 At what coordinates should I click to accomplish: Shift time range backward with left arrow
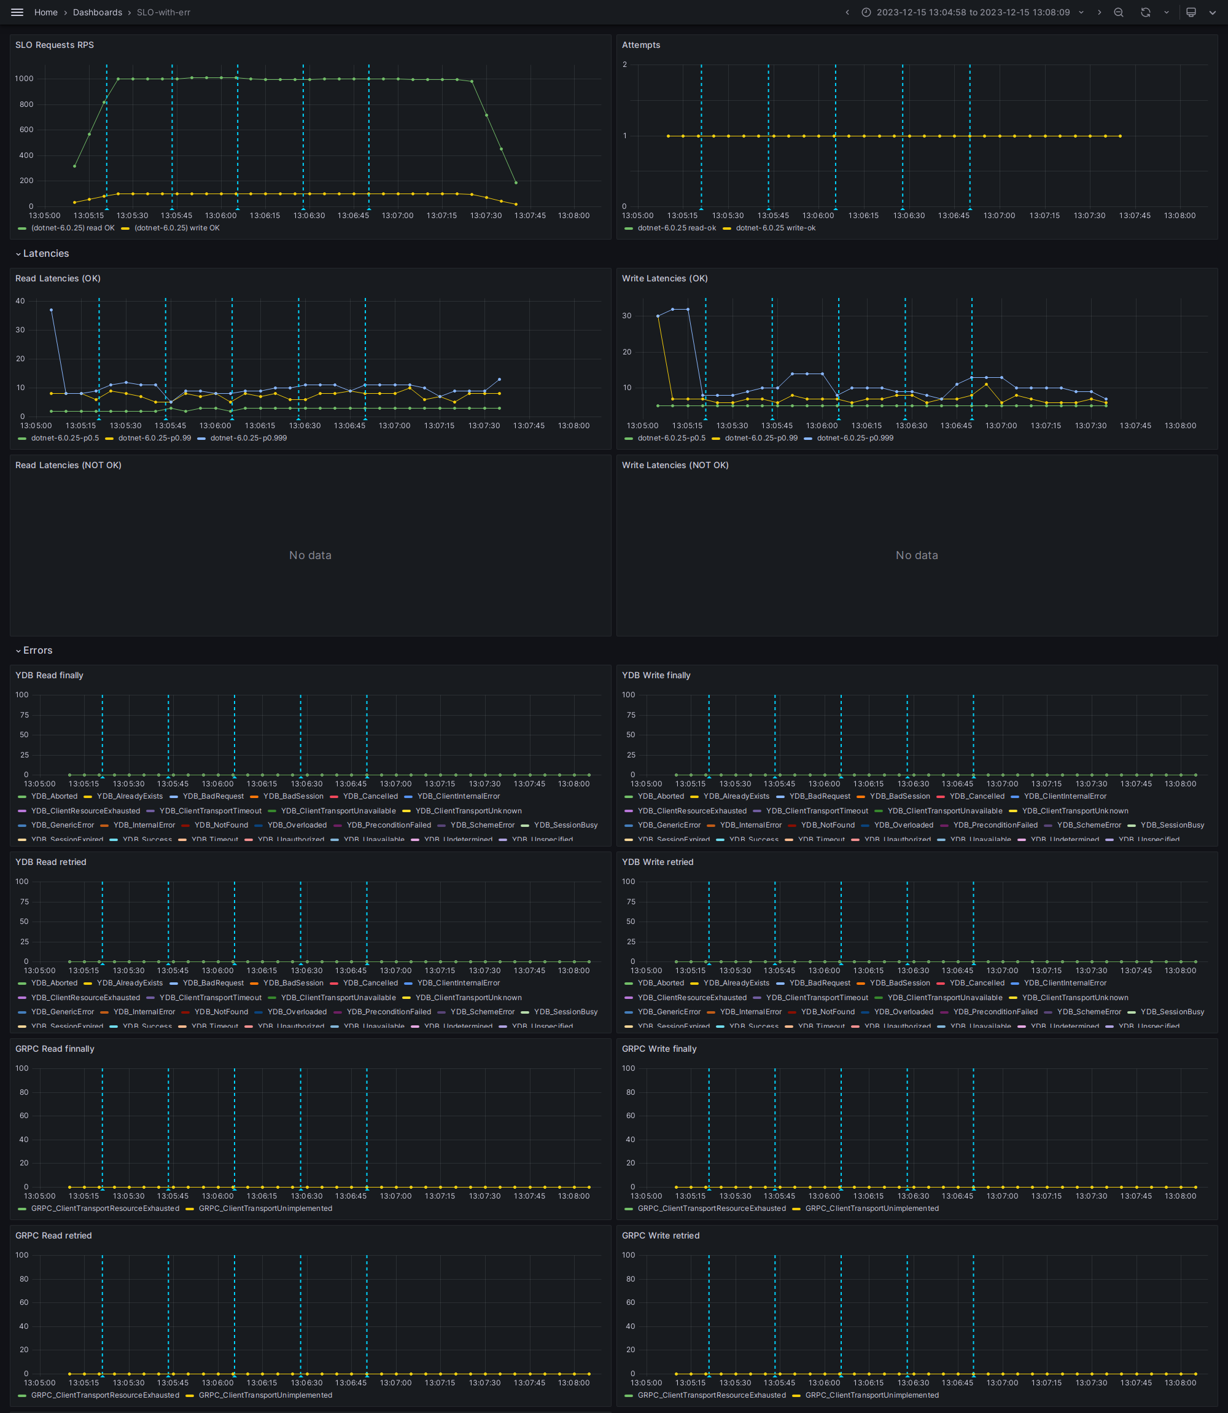847,12
